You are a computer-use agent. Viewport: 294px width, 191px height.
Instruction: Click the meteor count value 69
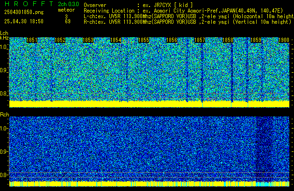[68, 21]
